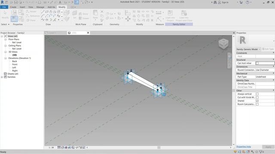This screenshot has height=154, width=275.
Task: Collapse the Floor Plans node
Action: (x=6, y=39)
